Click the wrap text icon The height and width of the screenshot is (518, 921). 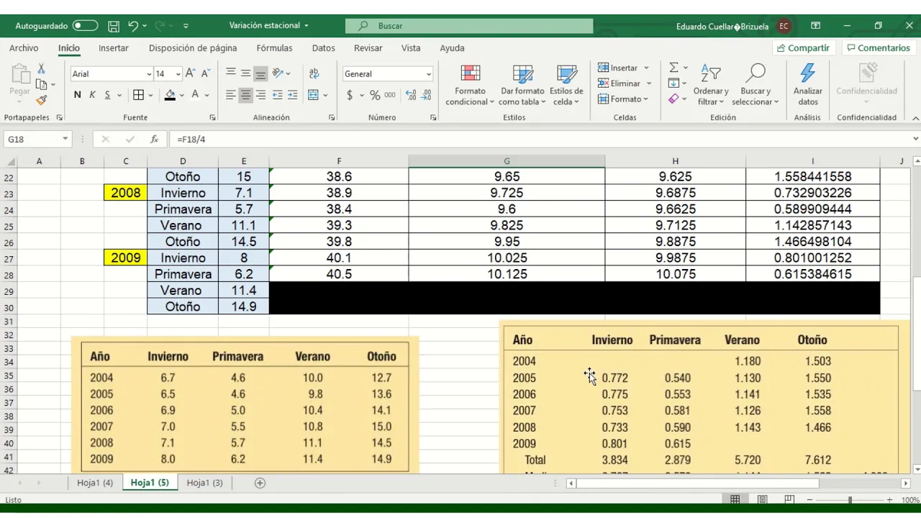pos(314,73)
